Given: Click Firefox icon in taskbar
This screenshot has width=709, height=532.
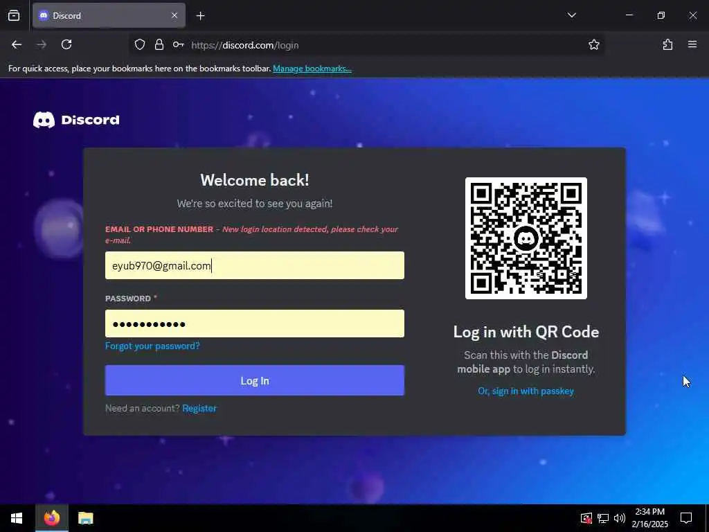Looking at the screenshot, I should 52,518.
